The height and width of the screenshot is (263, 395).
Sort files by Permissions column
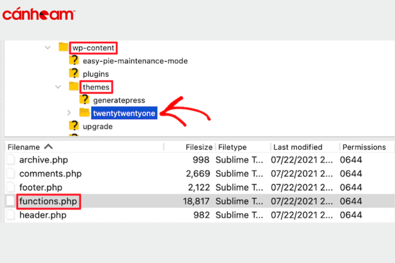click(x=364, y=147)
